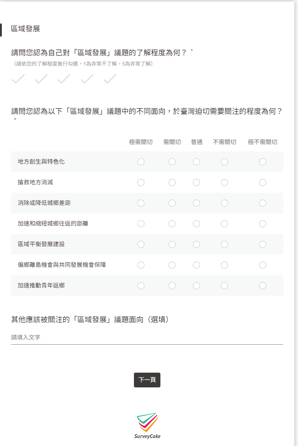Choose 極需關切 for 偏鄉離島機會與共同發展機會保障
The width and height of the screenshot is (298, 446).
141,265
